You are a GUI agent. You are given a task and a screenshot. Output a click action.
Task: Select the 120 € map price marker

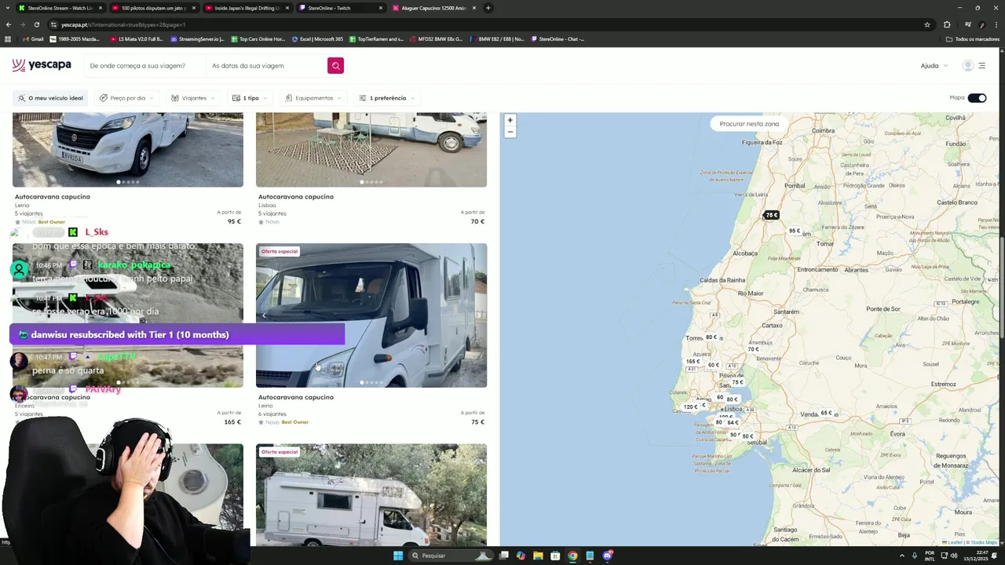tap(690, 406)
